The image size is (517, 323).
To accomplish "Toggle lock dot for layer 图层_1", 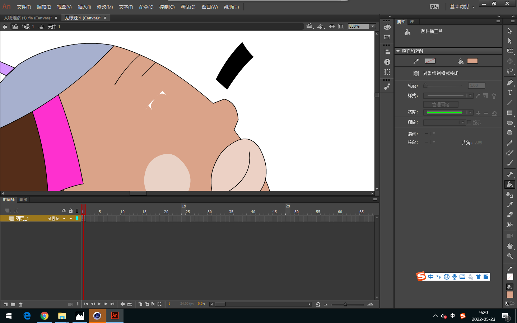I will pyautogui.click(x=71, y=219).
